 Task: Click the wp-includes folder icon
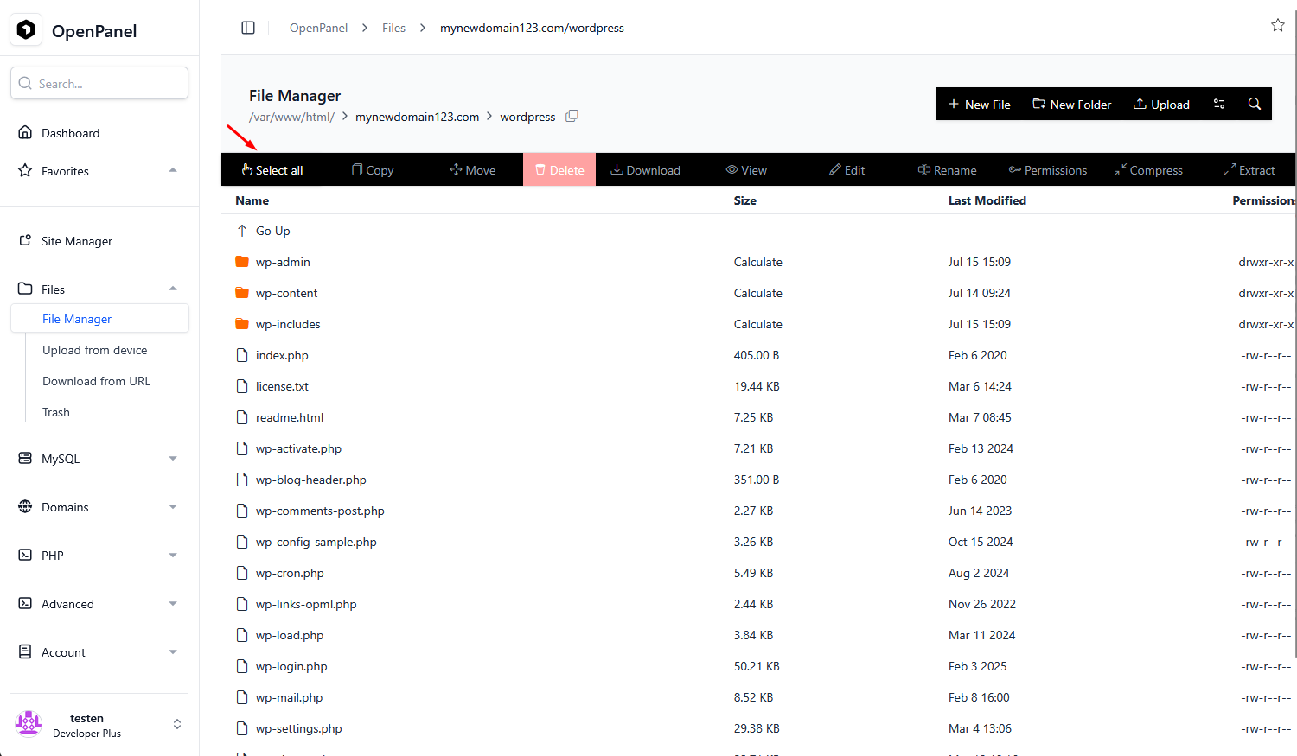[242, 324]
